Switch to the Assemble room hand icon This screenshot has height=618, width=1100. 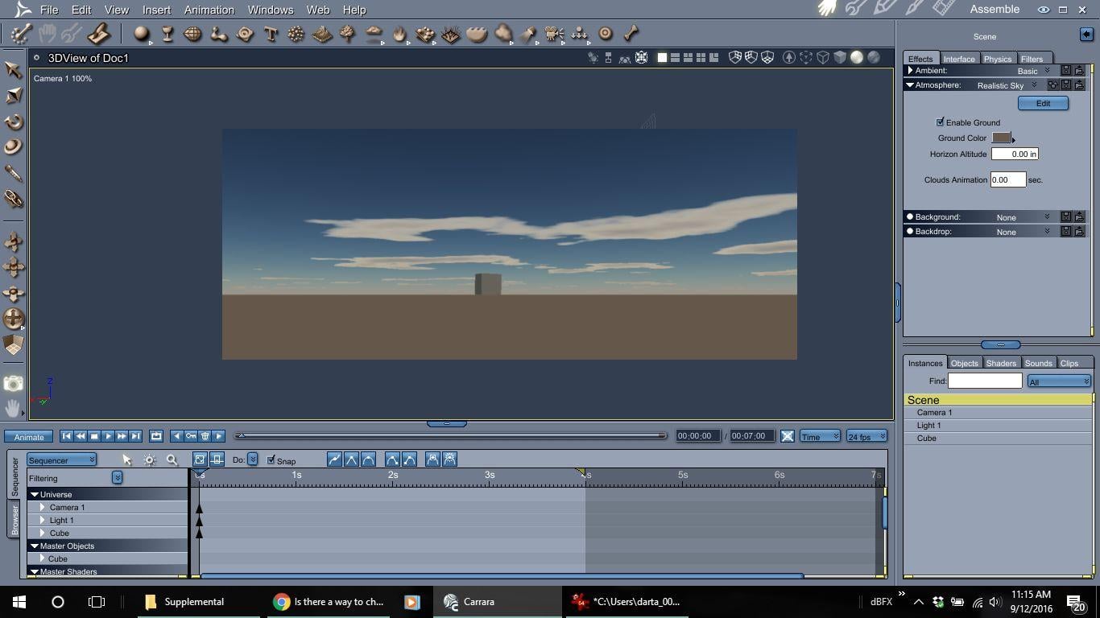point(828,9)
